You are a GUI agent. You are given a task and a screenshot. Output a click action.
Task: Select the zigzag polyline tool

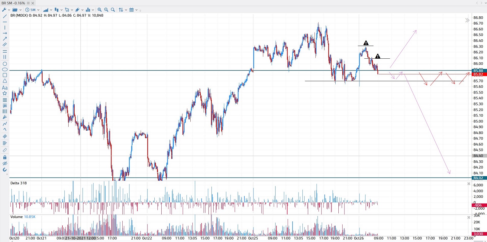click(5, 124)
